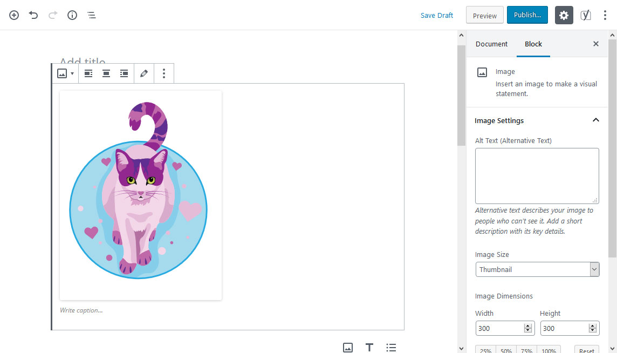The image size is (617, 353).
Task: Open the Yoast SEO icon in the toolbar
Action: pos(585,15)
